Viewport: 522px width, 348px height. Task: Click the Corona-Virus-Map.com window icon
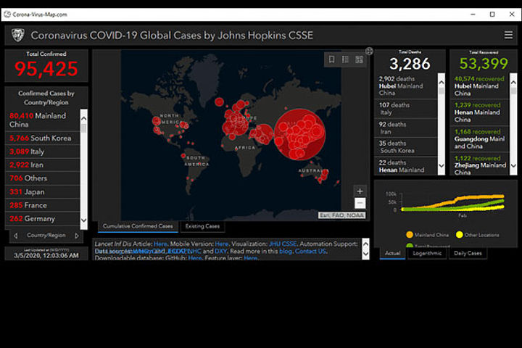tap(7, 14)
